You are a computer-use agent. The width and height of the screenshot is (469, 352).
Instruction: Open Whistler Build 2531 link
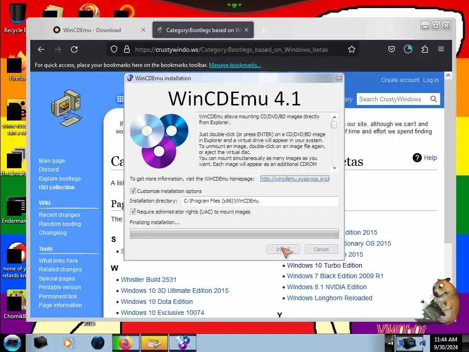[x=149, y=280]
